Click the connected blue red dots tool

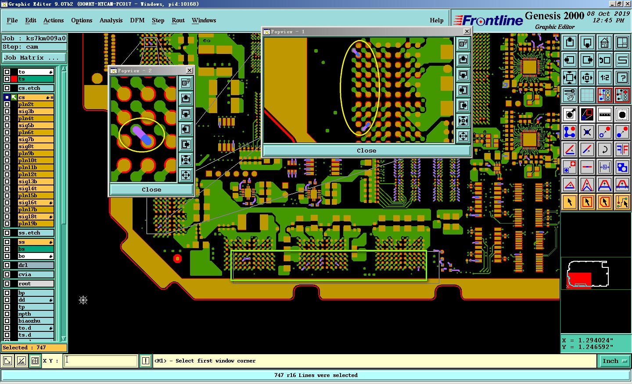tap(570, 132)
